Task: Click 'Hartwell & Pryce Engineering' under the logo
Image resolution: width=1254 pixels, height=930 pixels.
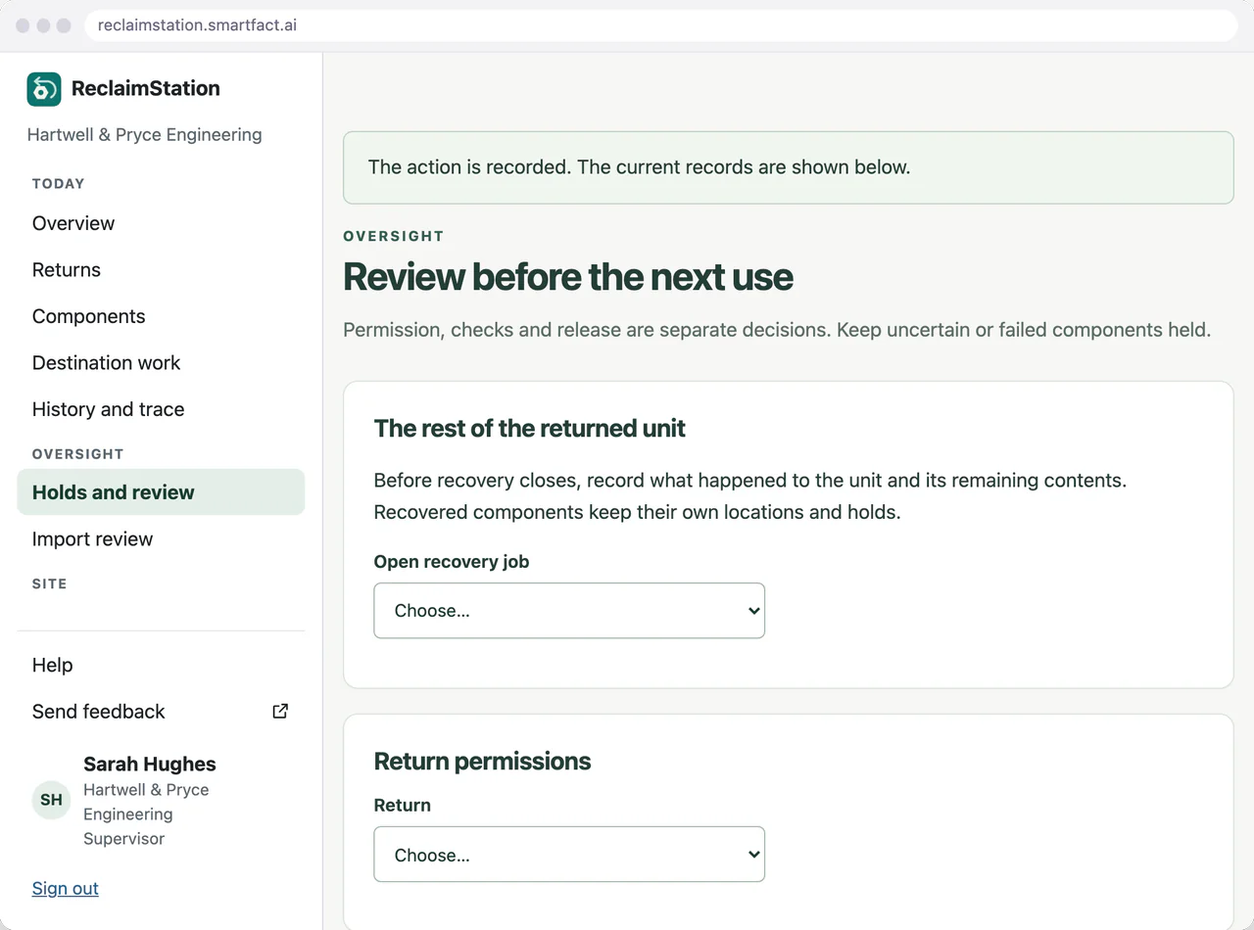Action: click(x=145, y=135)
